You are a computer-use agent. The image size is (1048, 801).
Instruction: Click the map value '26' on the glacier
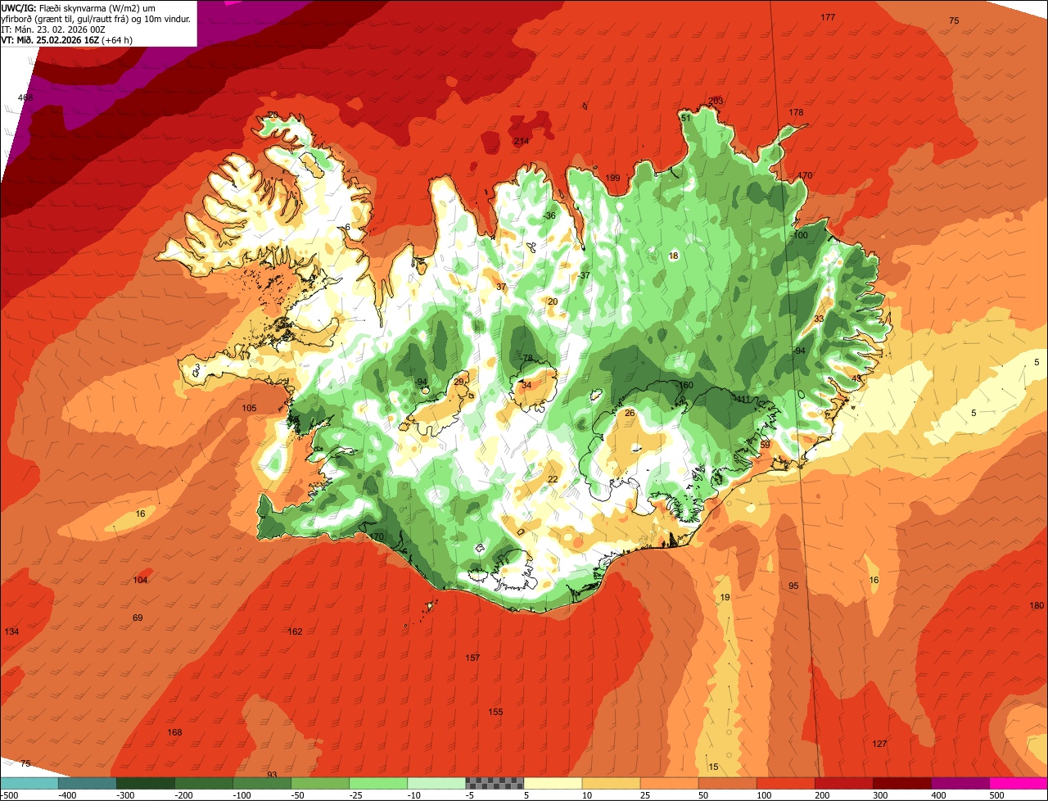[x=630, y=413]
